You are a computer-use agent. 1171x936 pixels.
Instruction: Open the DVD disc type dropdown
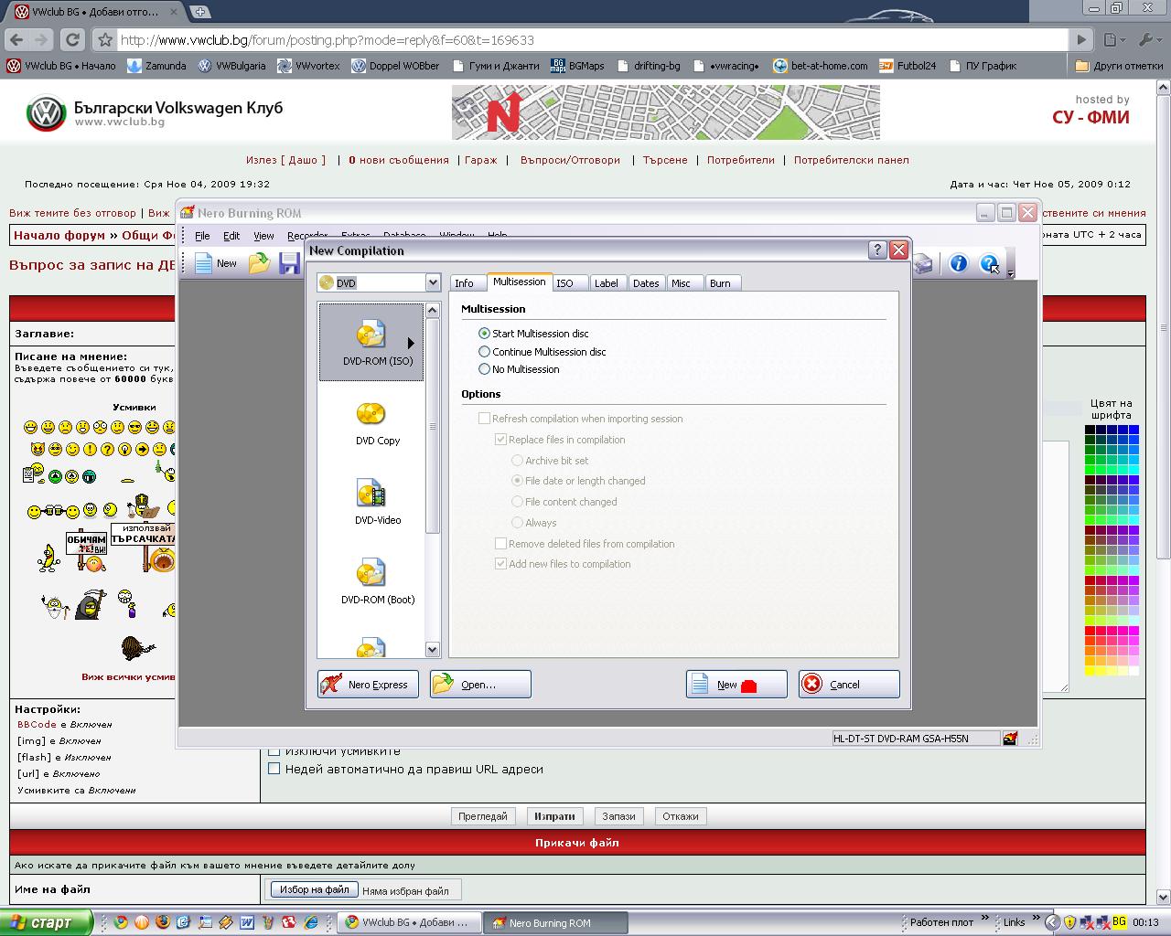[x=433, y=283]
